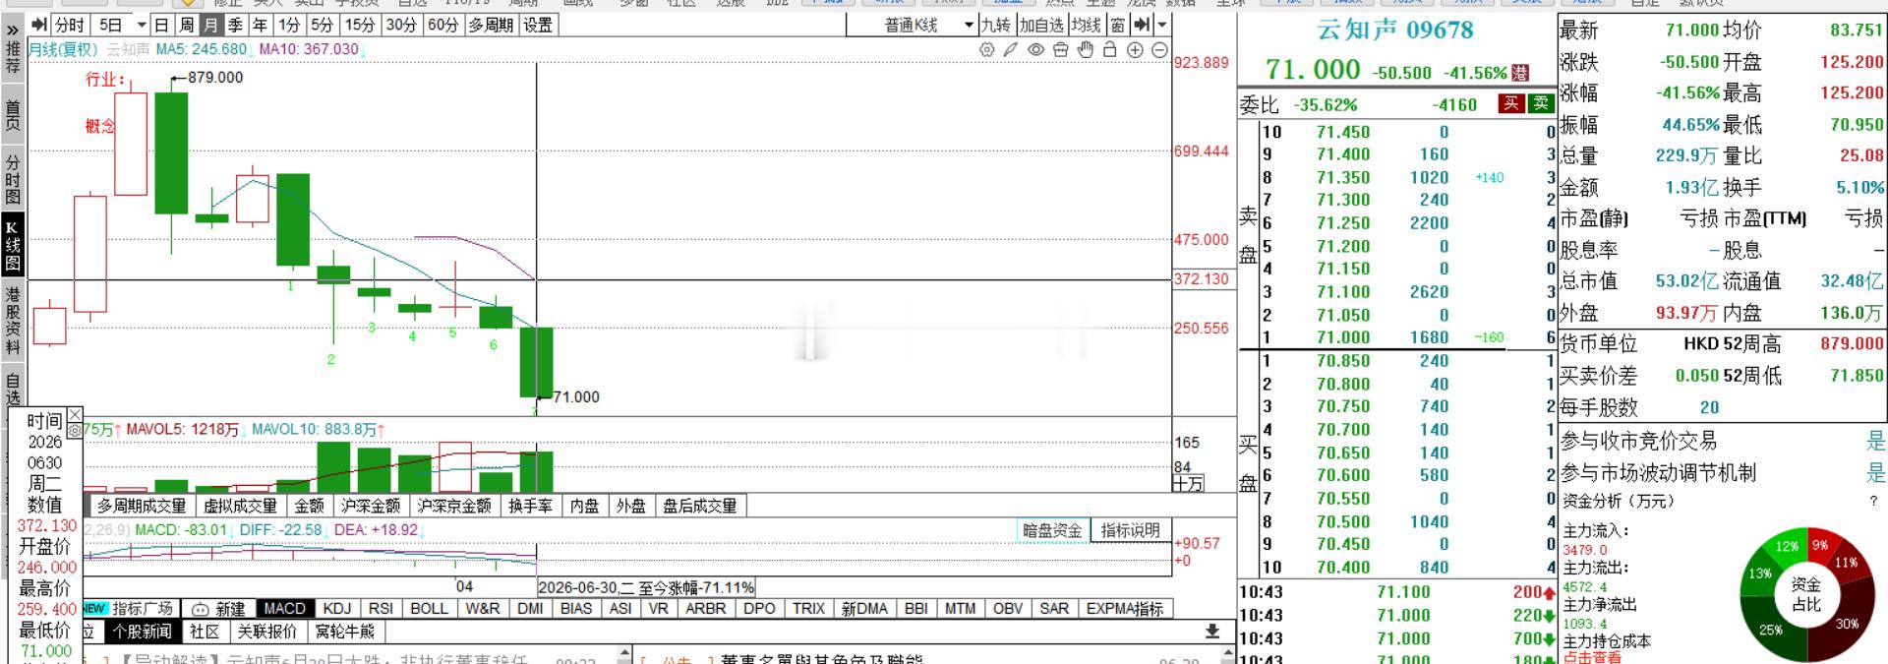Click the 资金占比 donut chart
This screenshot has height=664, width=1888.
point(1805,594)
